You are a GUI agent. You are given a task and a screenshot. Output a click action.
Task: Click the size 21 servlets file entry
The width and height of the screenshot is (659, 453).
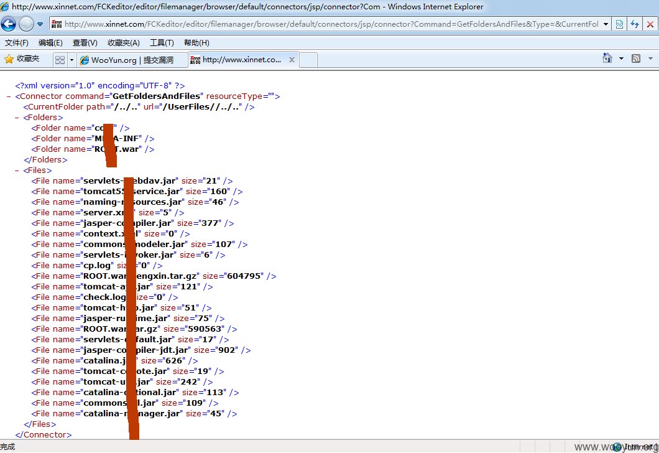(132, 181)
